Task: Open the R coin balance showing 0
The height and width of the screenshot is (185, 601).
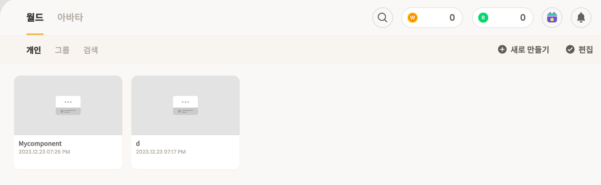Action: coord(503,18)
